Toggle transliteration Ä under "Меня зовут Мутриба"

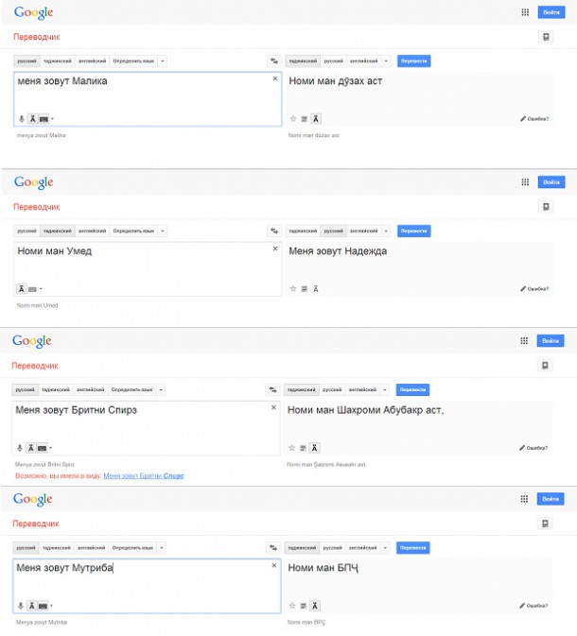point(31,606)
